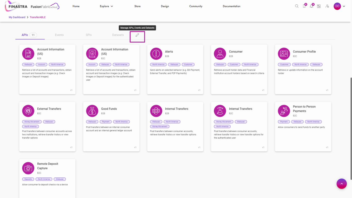This screenshot has height=198, width=352.
Task: Click the Account Information (US) B2B icon
Action: click(28, 54)
